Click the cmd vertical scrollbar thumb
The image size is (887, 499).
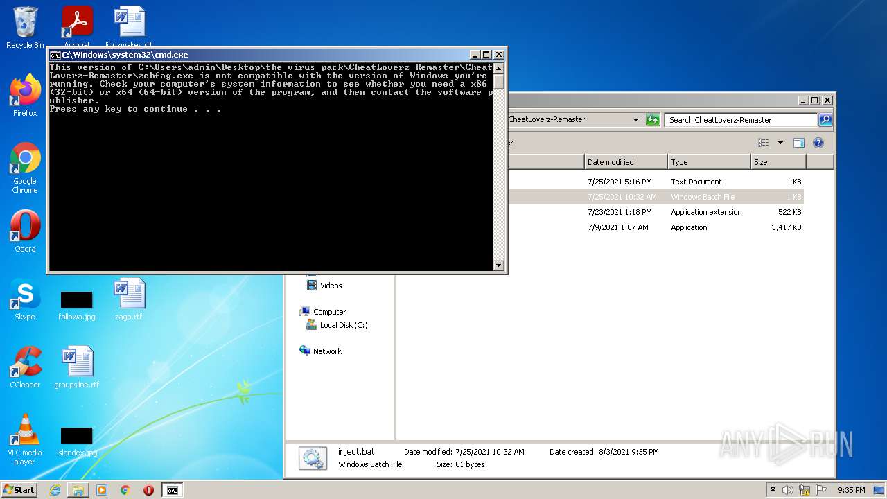point(498,80)
